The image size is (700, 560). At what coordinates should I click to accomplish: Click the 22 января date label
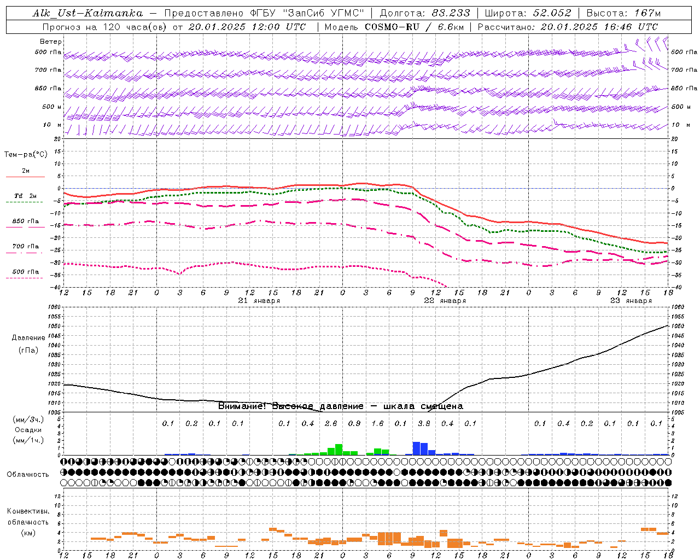point(445,301)
